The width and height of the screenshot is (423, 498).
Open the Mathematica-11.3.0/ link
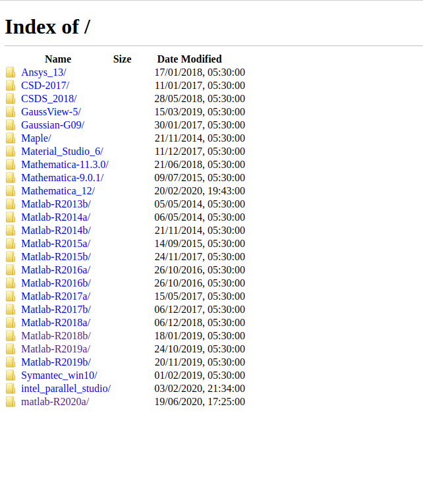[x=65, y=165]
